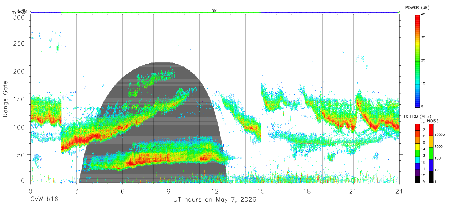Pick the orange 15-16 MHz frequency swatch
The height and width of the screenshot is (207, 449).
418,141
